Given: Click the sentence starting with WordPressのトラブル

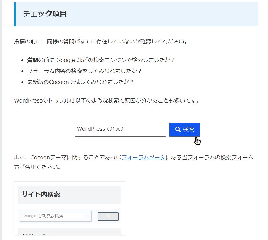Looking at the screenshot, I should point(107,100).
